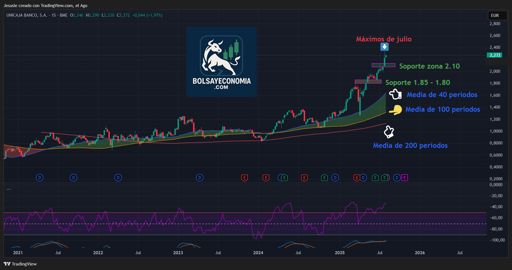This screenshot has width=512, height=270.
Task: Open the green earnings E marker after July 2025
Action: coord(384,178)
